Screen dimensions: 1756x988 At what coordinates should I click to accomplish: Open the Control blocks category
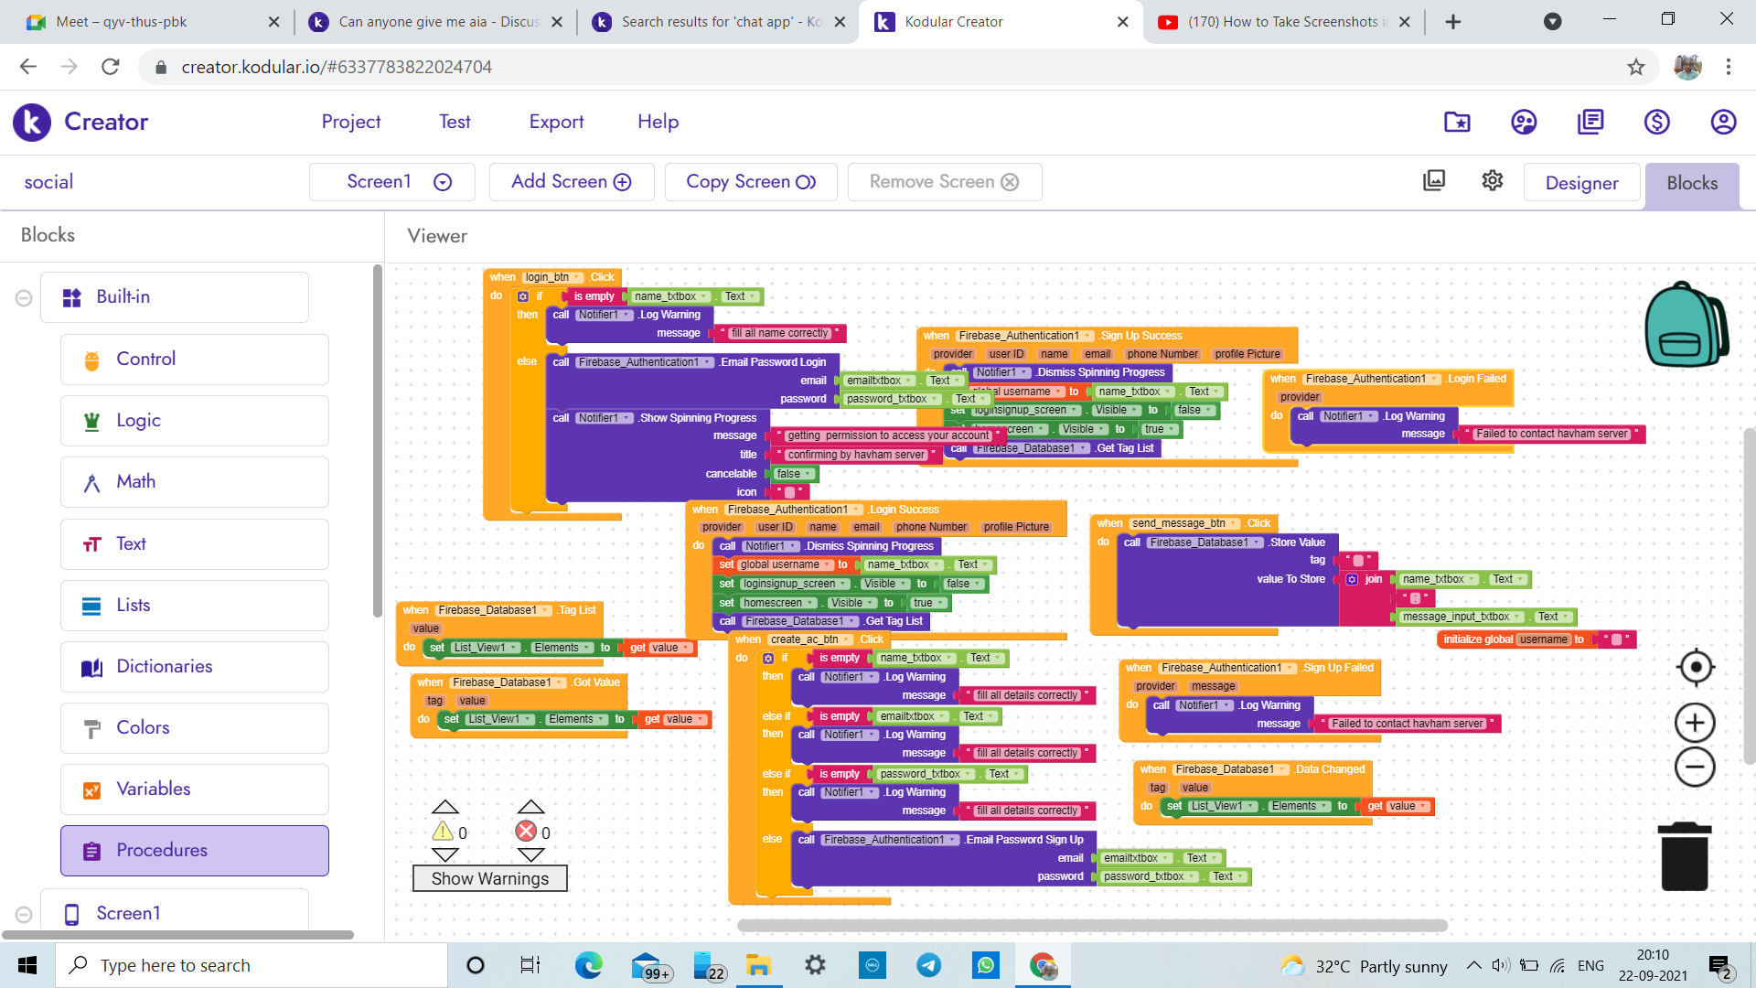point(195,360)
